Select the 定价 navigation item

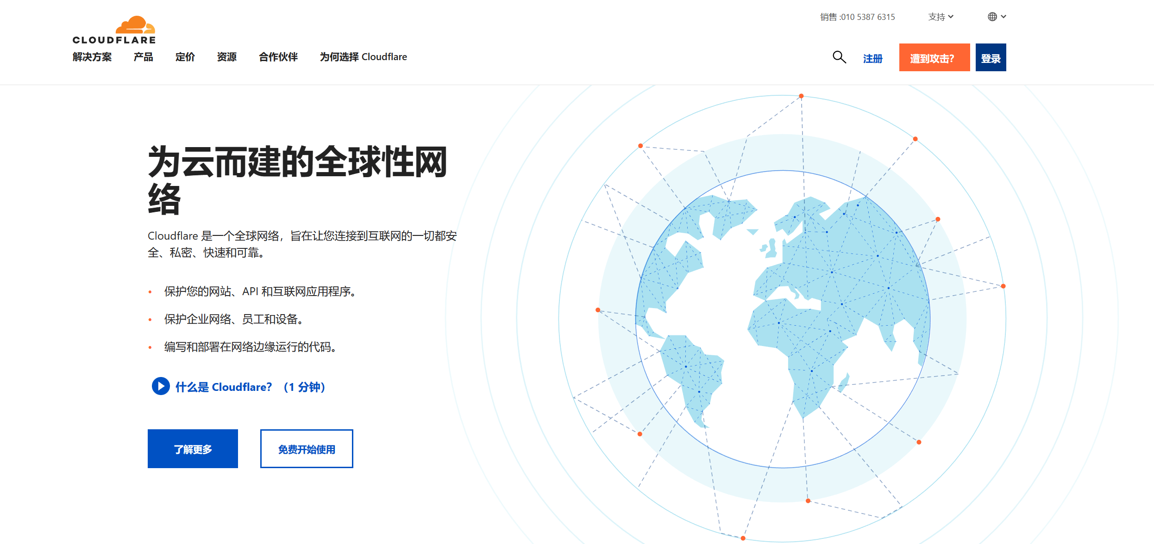coord(185,57)
